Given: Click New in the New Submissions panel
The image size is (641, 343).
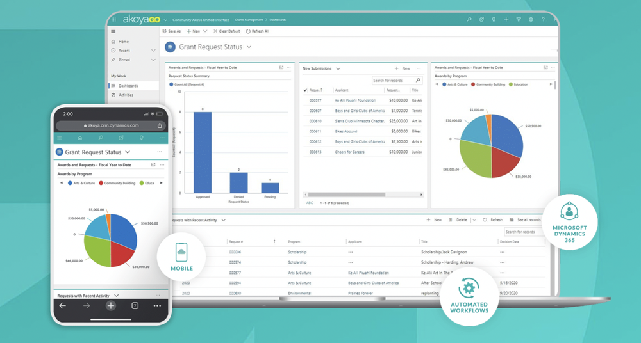Looking at the screenshot, I should click(x=402, y=68).
